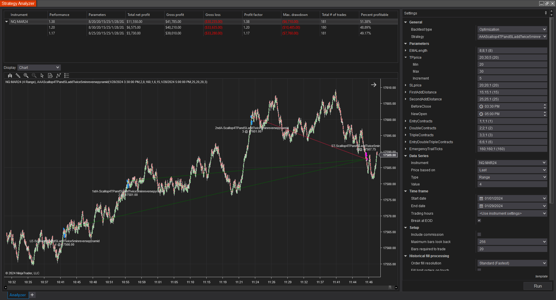The width and height of the screenshot is (556, 300).
Task: Select the result row with $5,730.00 profit
Action: click(x=201, y=33)
